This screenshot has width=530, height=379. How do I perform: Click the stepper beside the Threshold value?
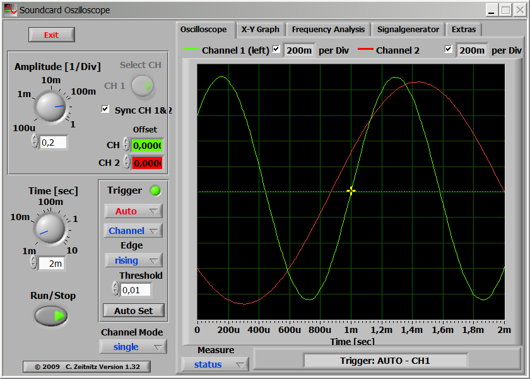coord(115,288)
